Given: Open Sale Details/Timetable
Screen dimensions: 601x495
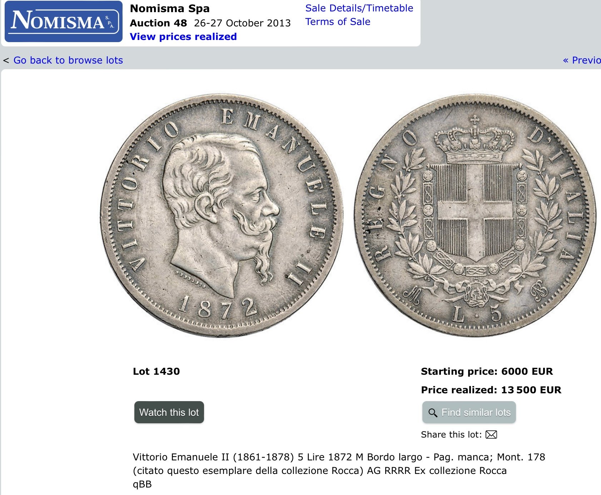Looking at the screenshot, I should click(x=359, y=8).
